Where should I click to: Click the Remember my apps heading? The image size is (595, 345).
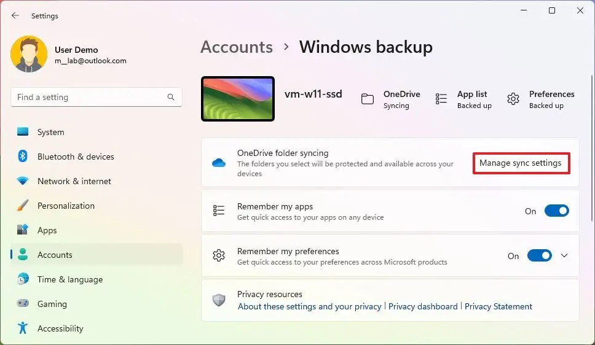pyautogui.click(x=275, y=206)
